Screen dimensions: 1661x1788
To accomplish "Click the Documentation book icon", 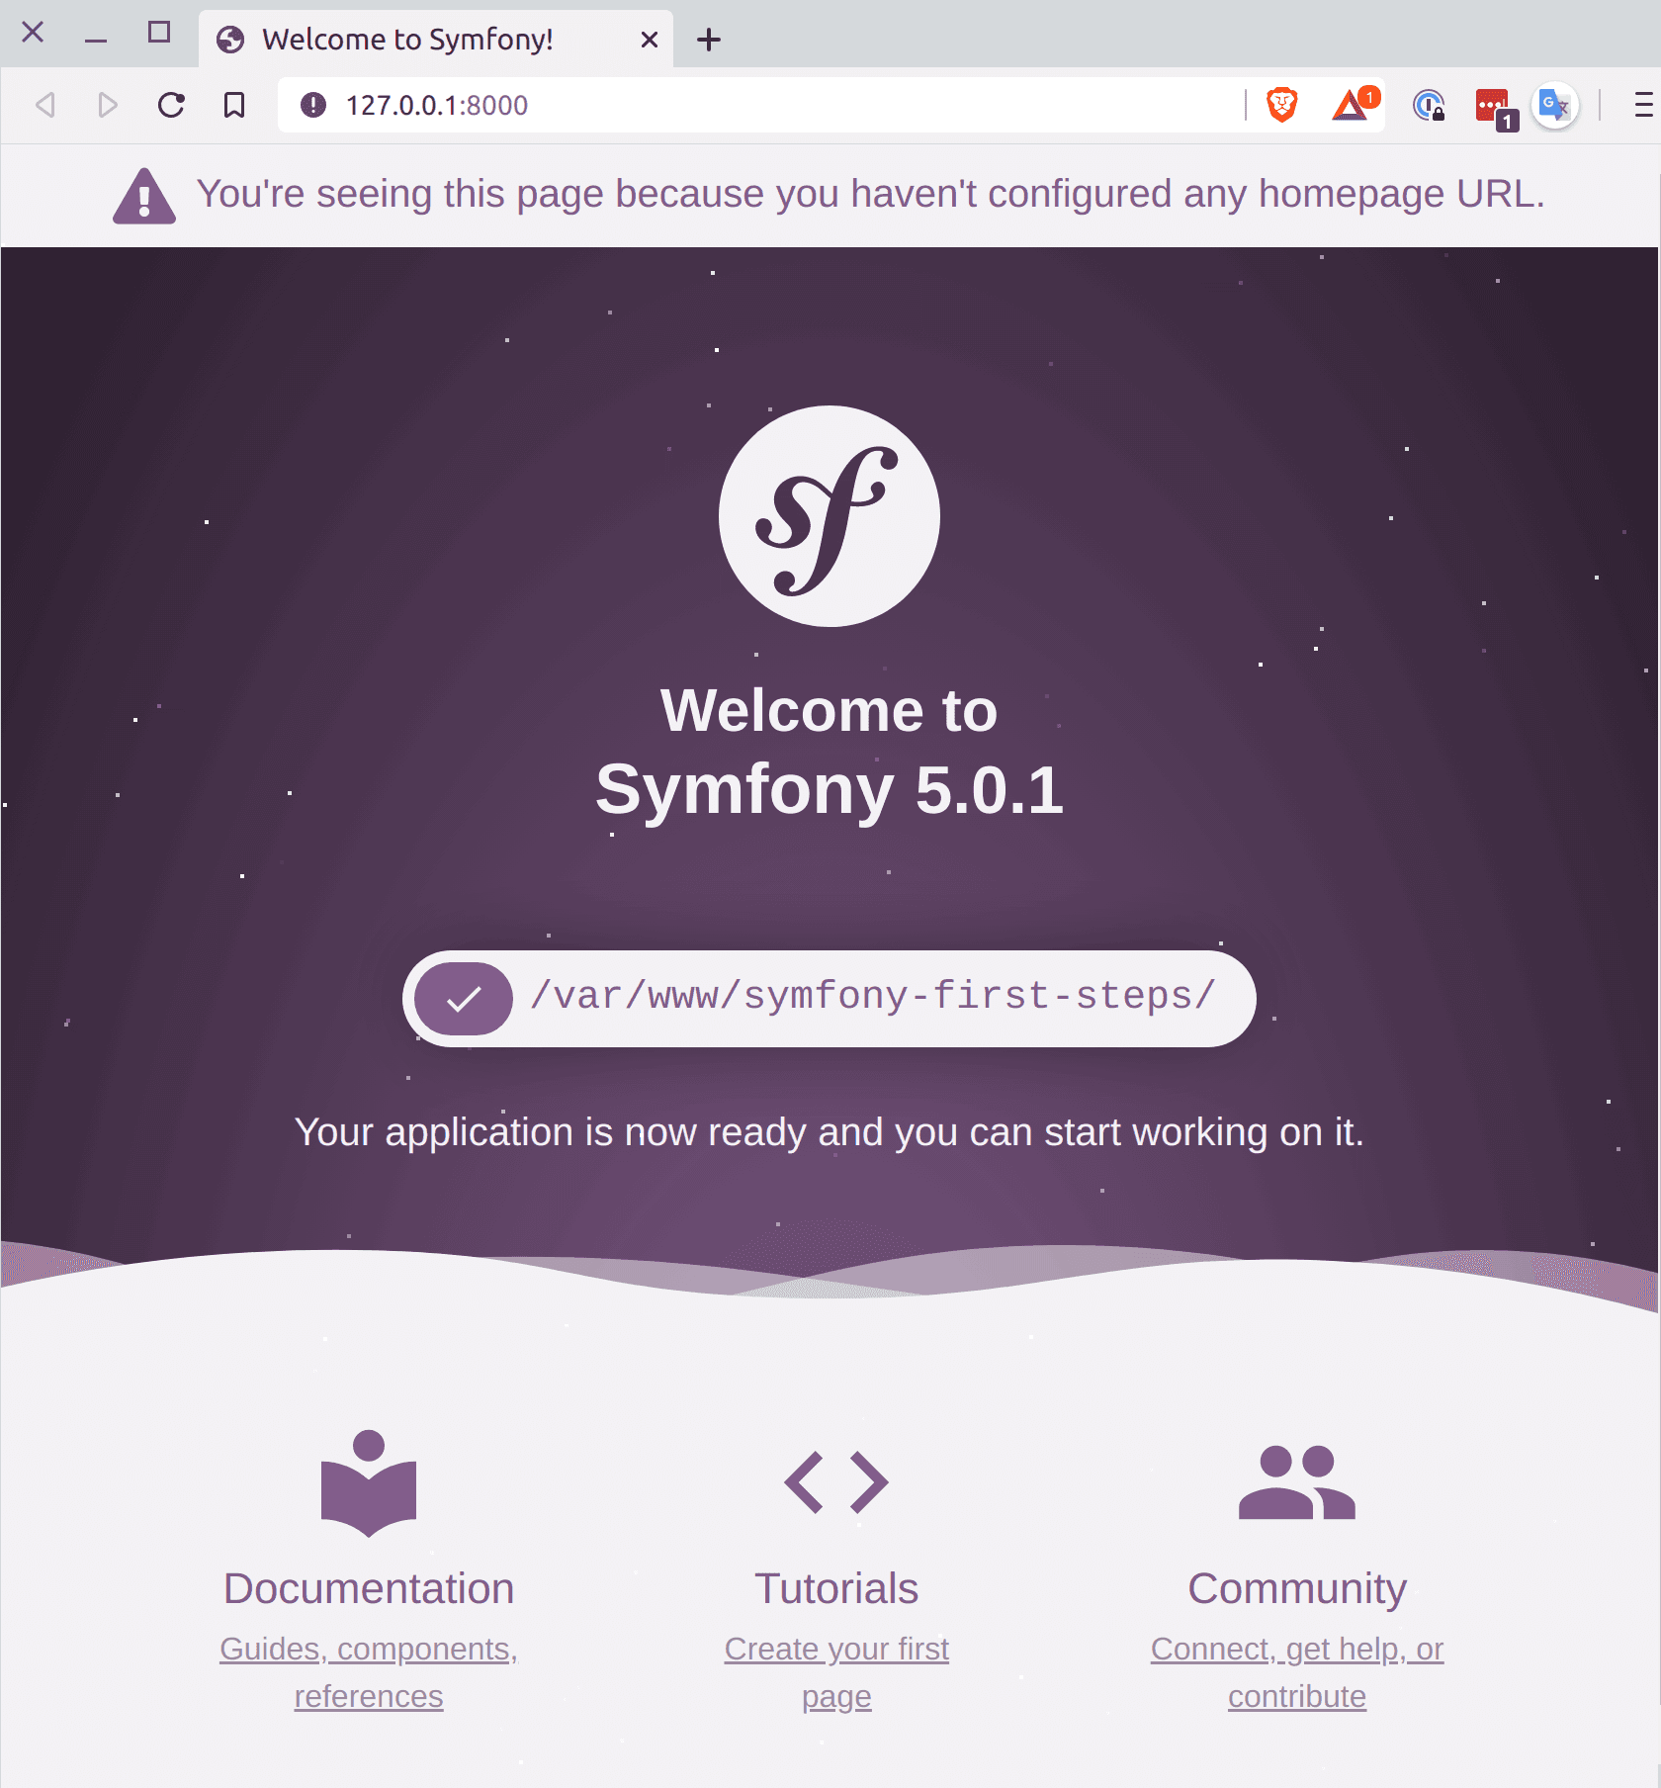I will click(369, 1483).
